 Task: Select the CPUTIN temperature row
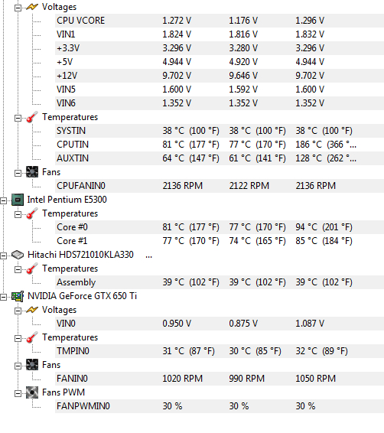[x=220, y=145]
